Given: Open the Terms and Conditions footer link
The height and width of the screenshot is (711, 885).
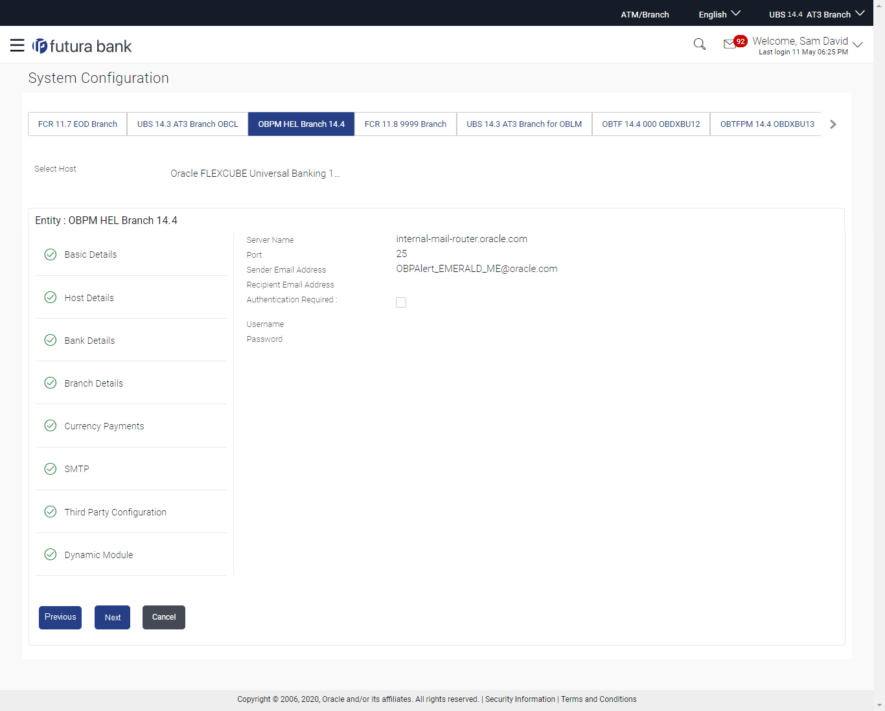Looking at the screenshot, I should [599, 699].
